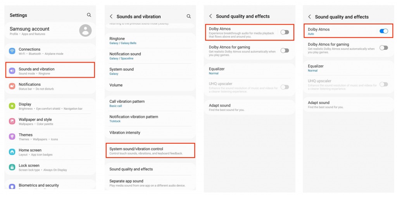
Task: Open the Samsung account profile avatar
Action: (85, 30)
